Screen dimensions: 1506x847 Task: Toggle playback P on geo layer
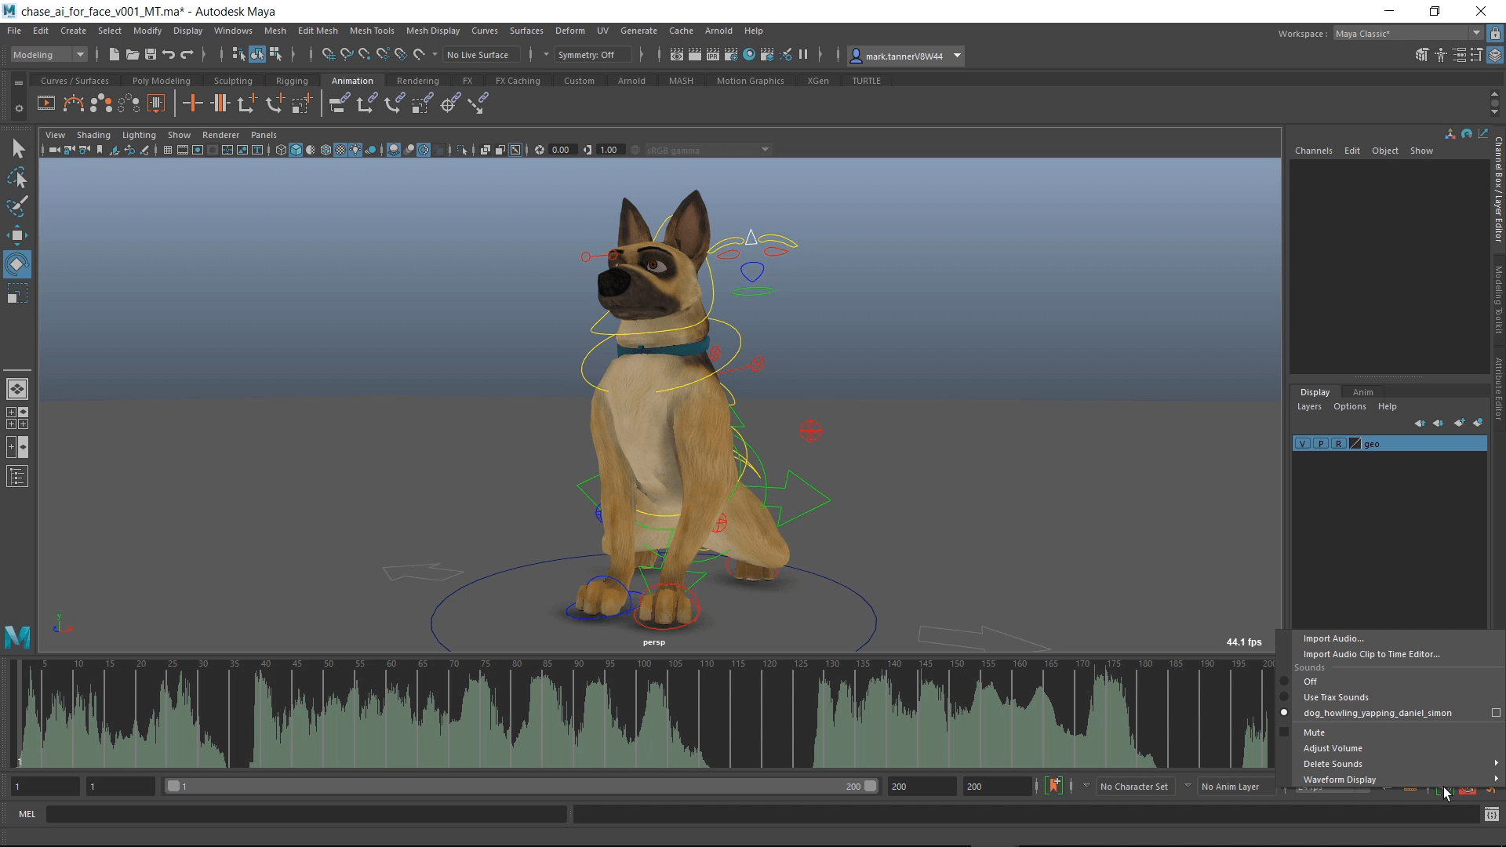[1321, 444]
